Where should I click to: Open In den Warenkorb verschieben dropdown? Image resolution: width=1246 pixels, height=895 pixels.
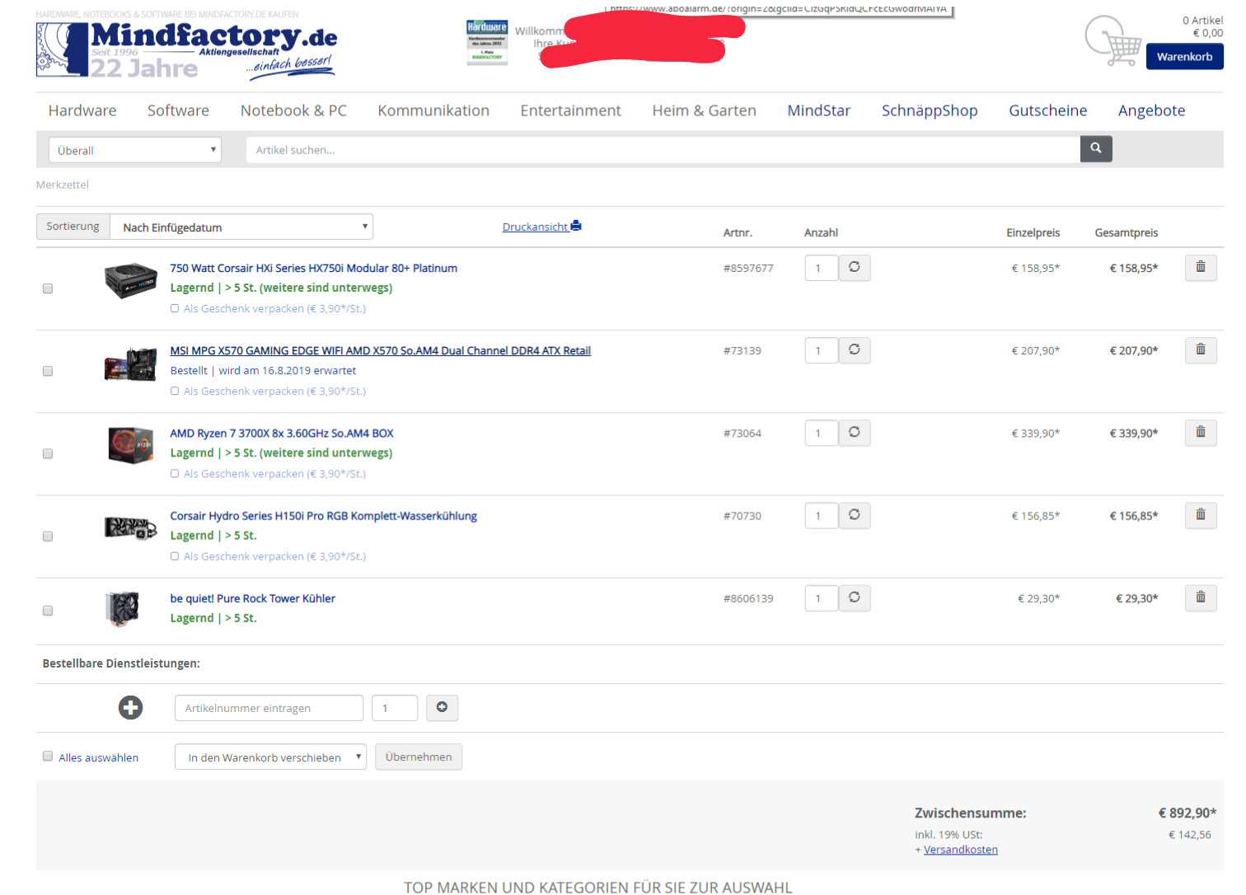click(270, 757)
